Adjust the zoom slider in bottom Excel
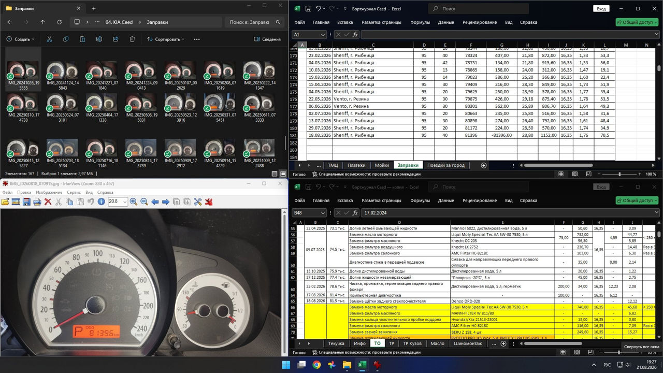This screenshot has width=663, height=373. point(619,352)
